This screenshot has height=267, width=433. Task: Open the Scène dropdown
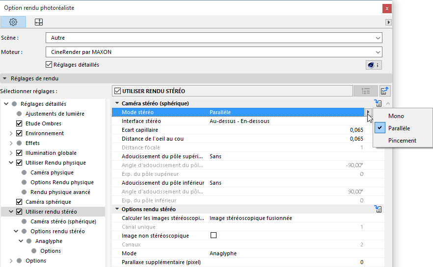pos(214,38)
